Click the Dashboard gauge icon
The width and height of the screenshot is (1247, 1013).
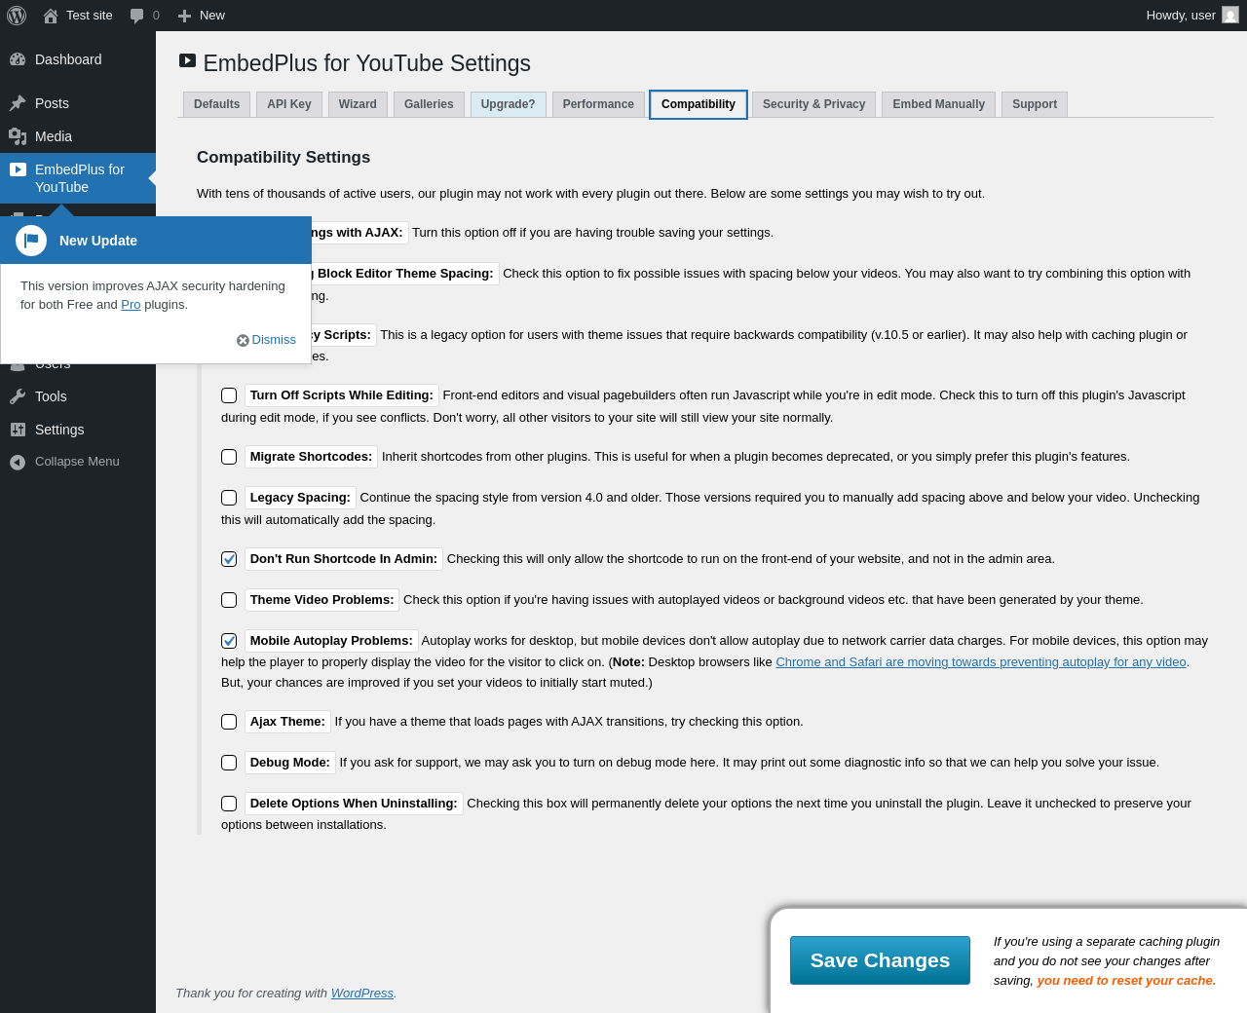(18, 59)
